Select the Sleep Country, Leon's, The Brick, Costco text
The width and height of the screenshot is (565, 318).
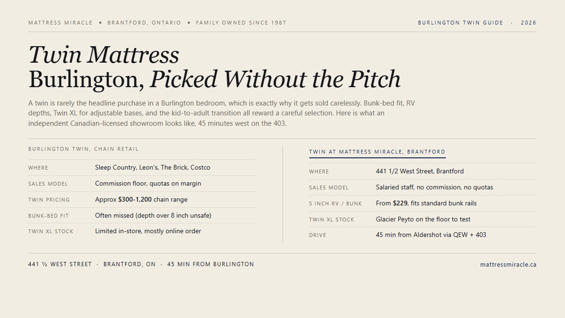pyautogui.click(x=153, y=167)
